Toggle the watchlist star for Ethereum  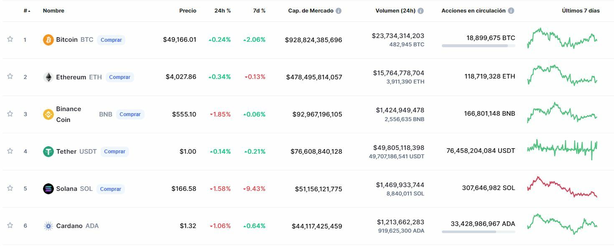10,76
